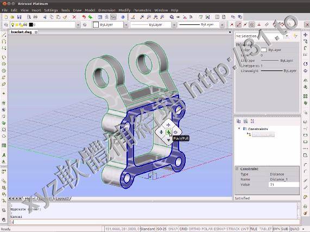
Task: Open Print Preview magnifier icon
Action: point(29,17)
